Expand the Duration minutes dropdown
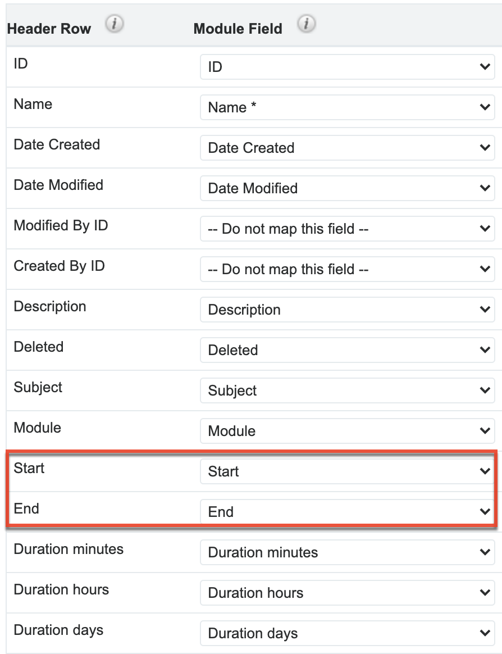502x654 pixels. tap(348, 552)
